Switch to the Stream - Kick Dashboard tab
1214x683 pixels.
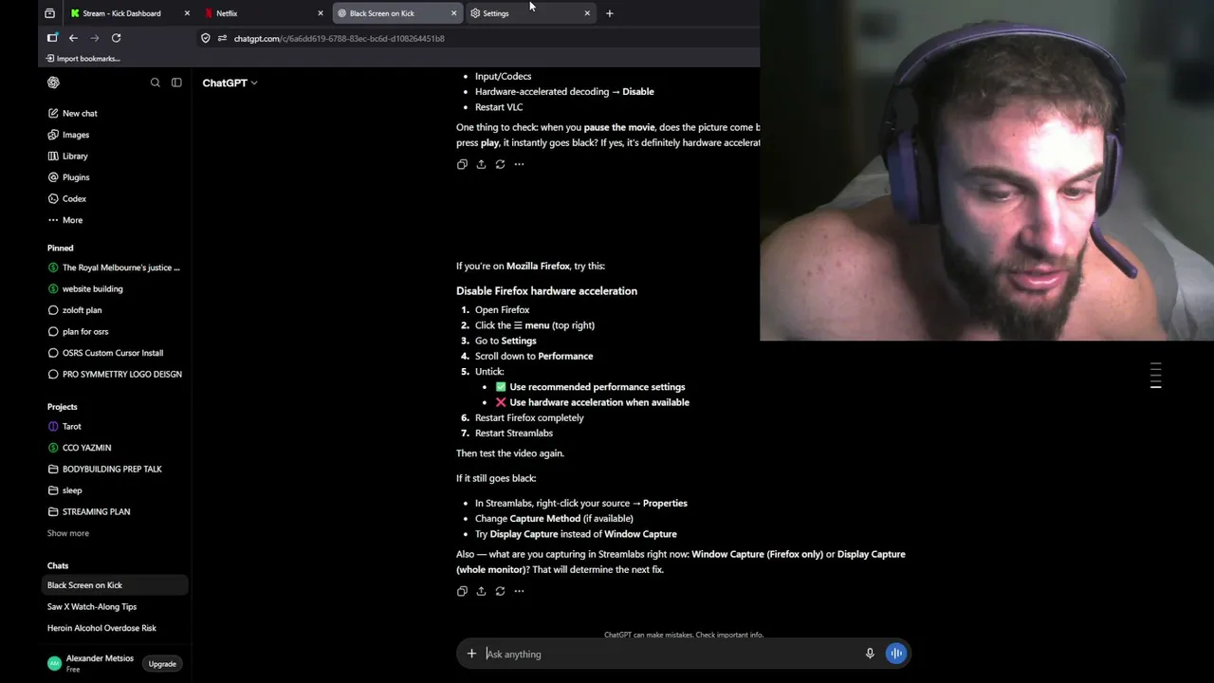(131, 13)
